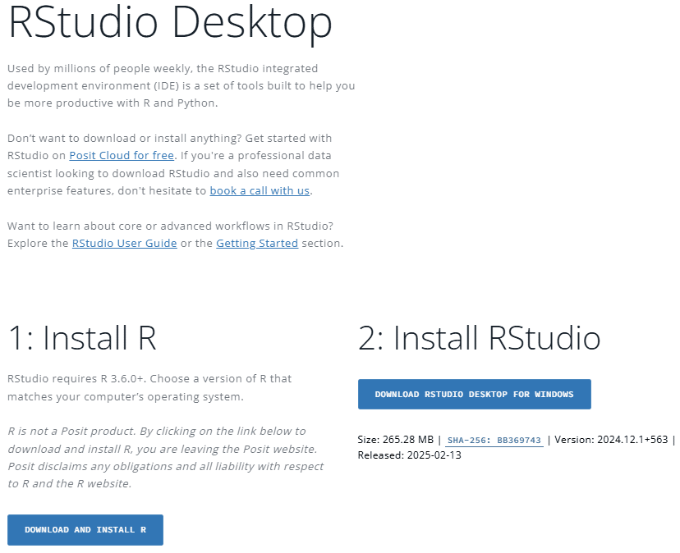The width and height of the screenshot is (680, 553).
Task: Click the Download and Install R button
Action: 85,529
